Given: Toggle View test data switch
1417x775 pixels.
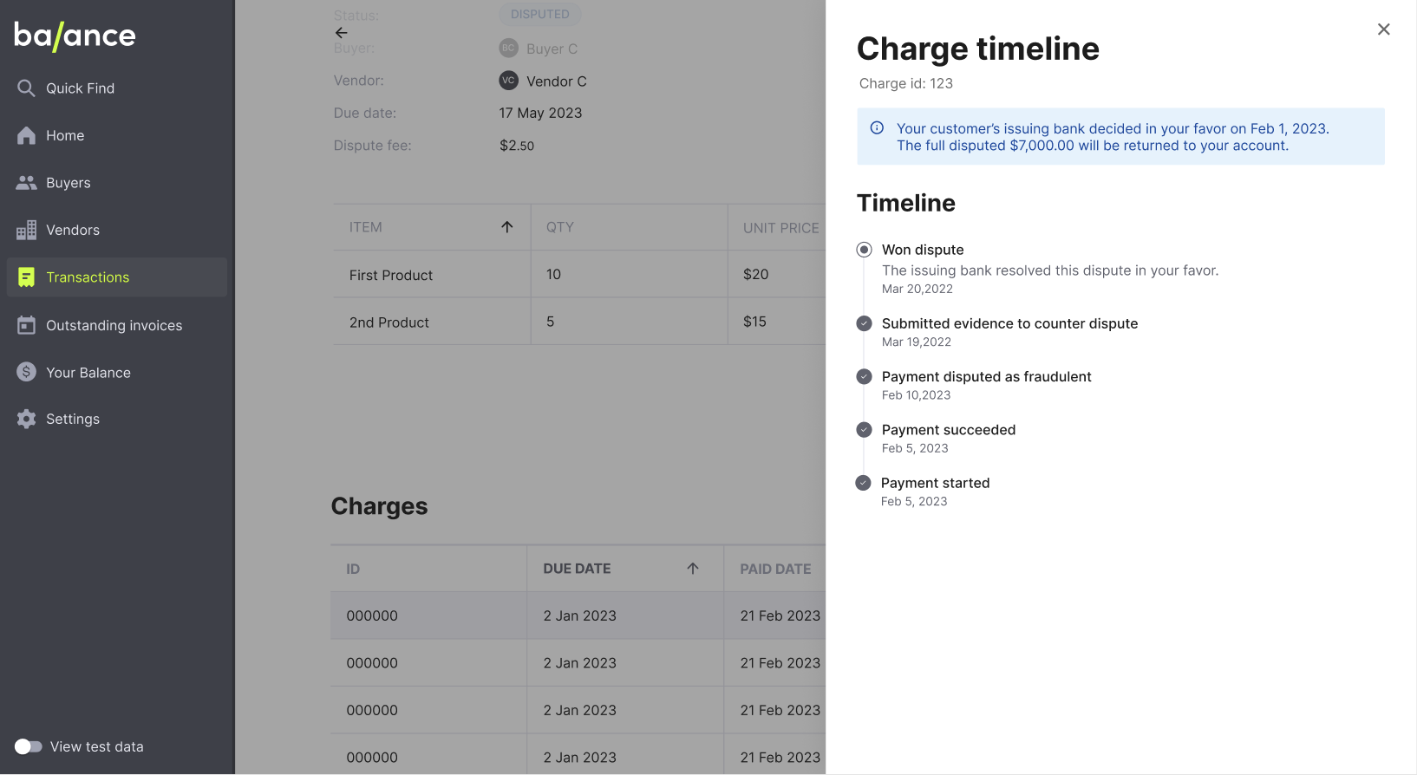Looking at the screenshot, I should [28, 746].
